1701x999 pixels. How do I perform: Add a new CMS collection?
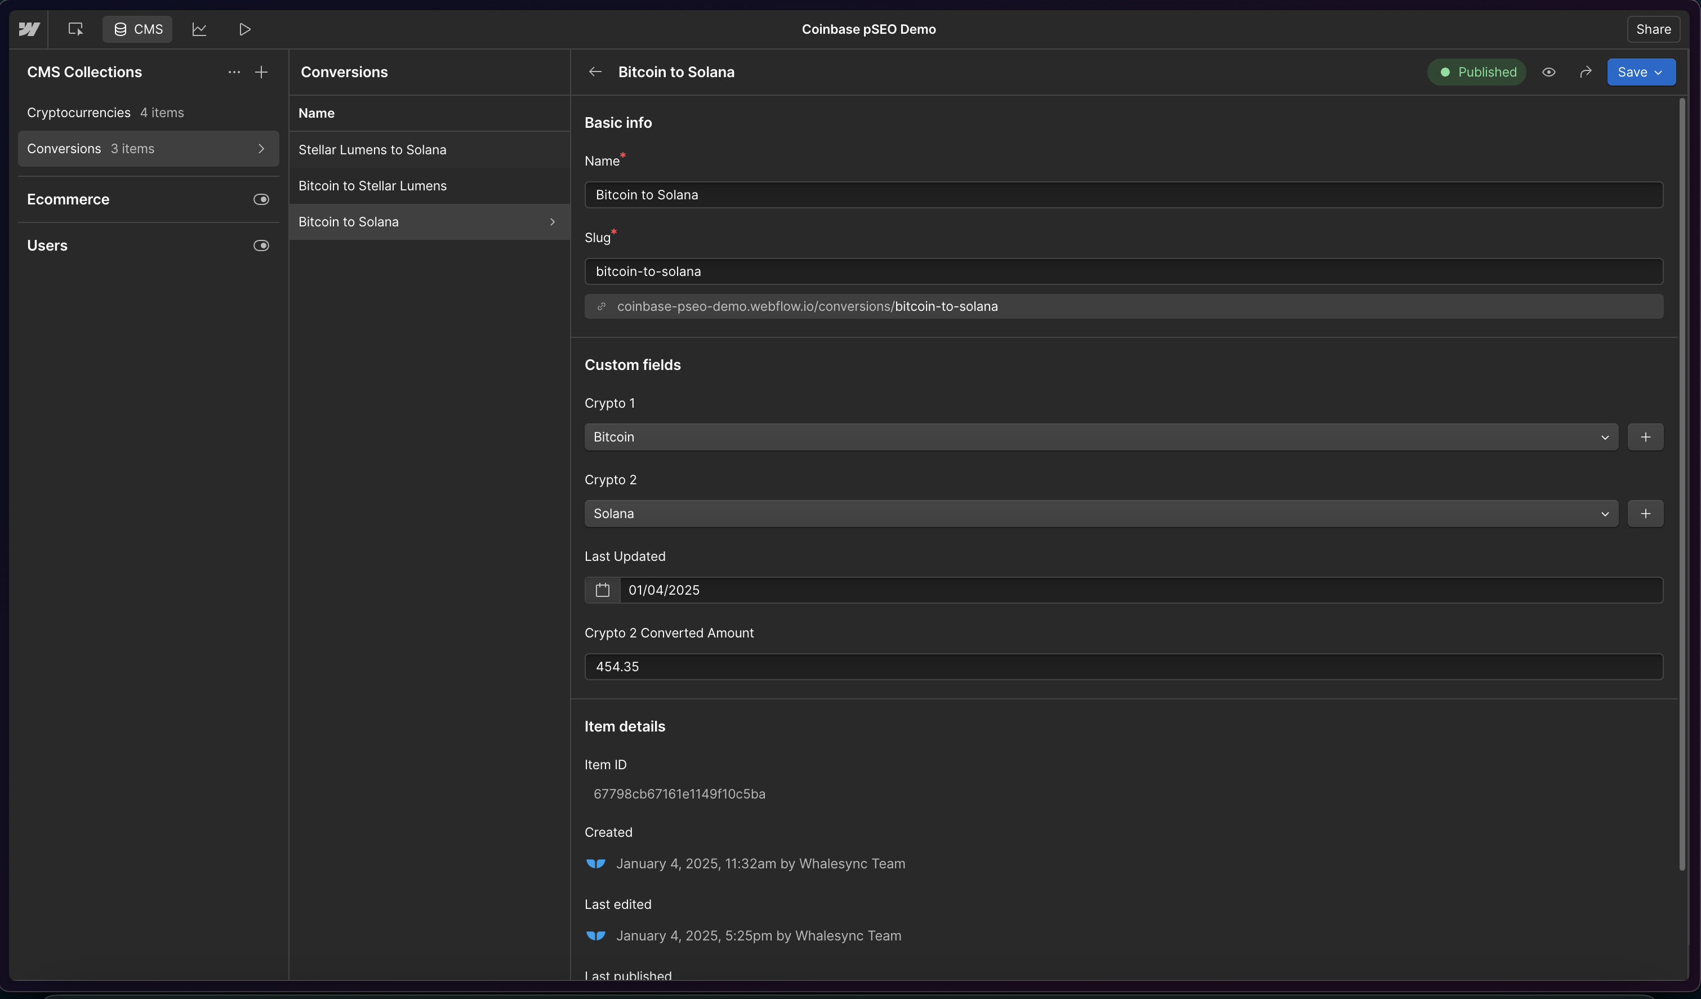coord(261,72)
